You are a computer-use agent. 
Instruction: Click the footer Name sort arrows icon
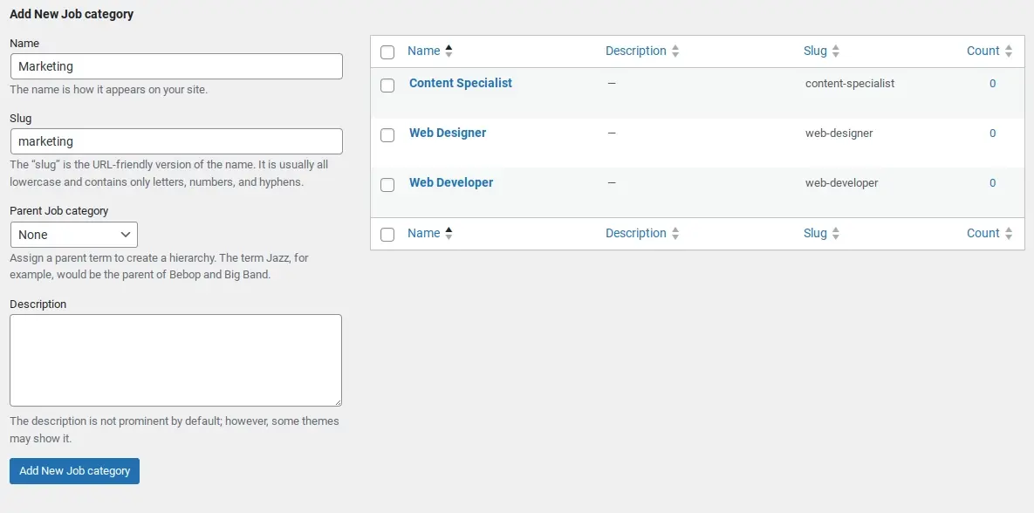[x=449, y=233]
